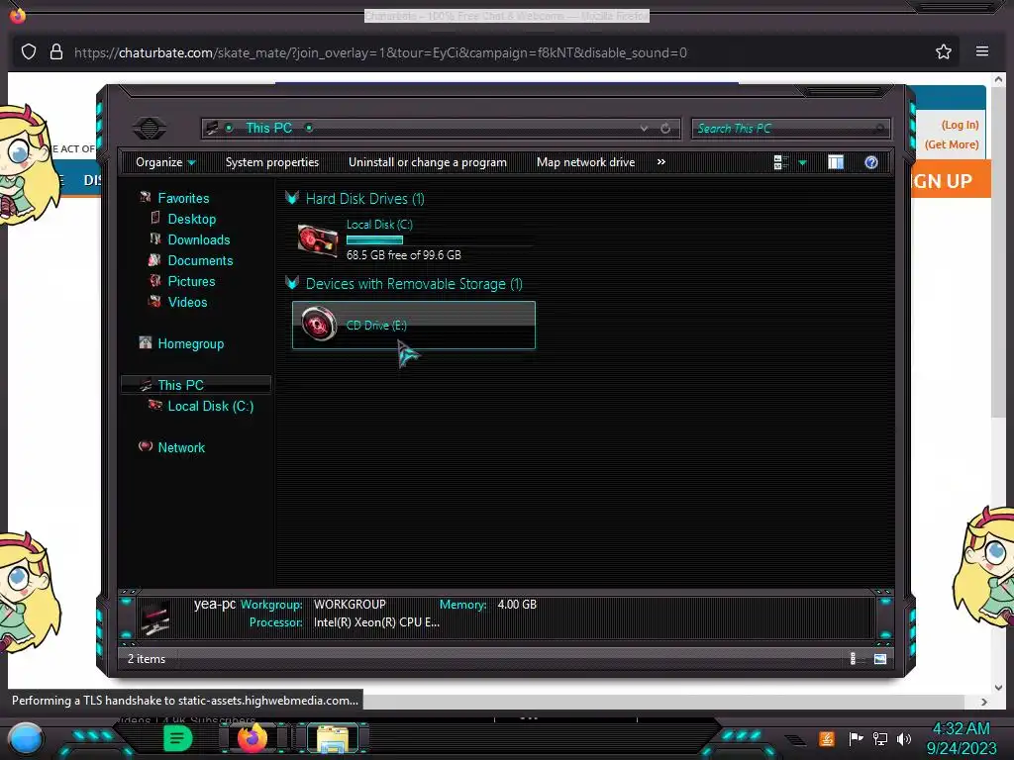Screen dimensions: 1014x760
Task: Click the This PC address bar breadcrumb
Action: tap(269, 128)
